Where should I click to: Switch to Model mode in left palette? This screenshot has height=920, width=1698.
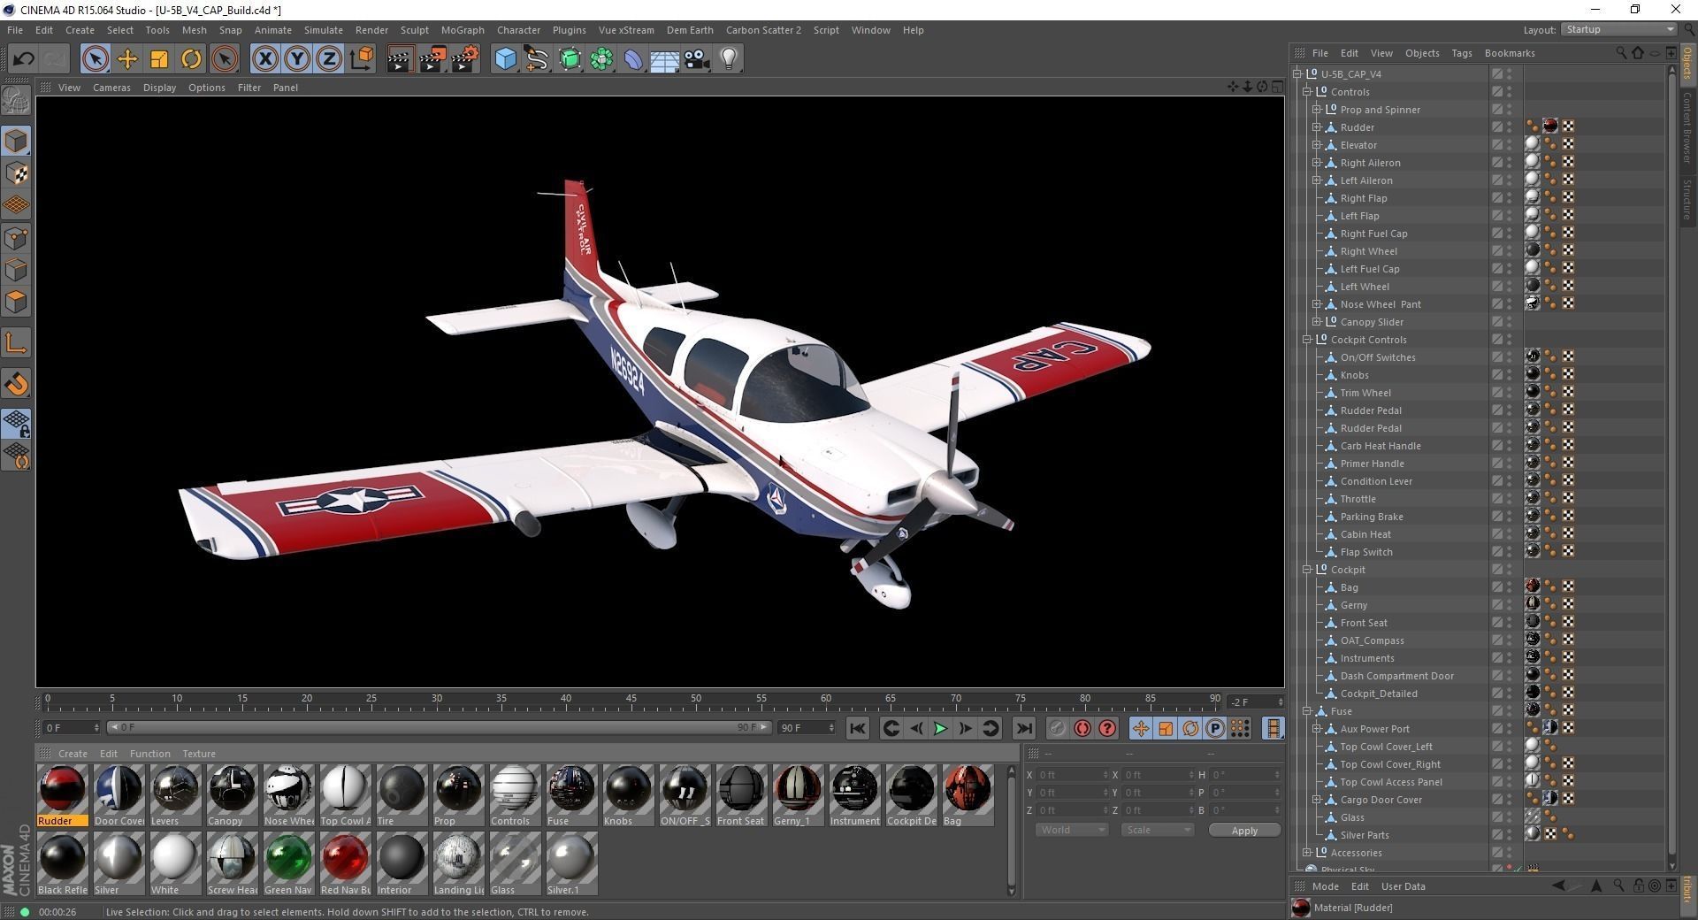click(16, 142)
